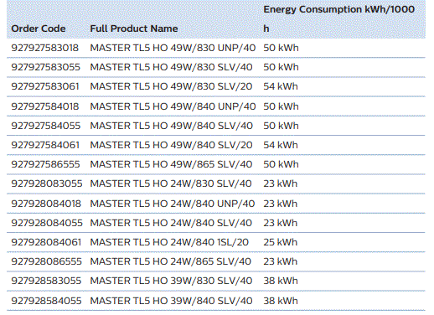Click product name MASTER TL5 HO 49W/840 UNP/40
This screenshot has height=315, width=434.
(173, 106)
